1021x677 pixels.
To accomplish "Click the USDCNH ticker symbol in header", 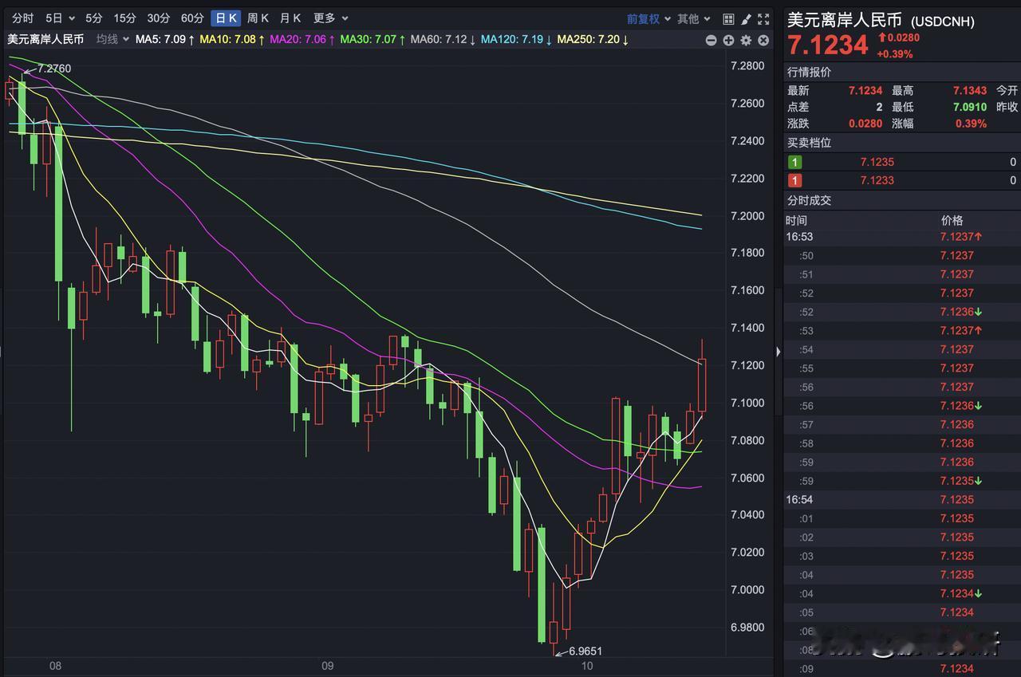I will point(943,22).
